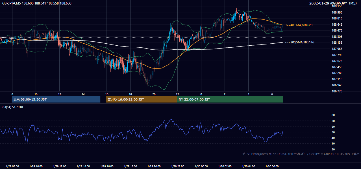Click the 1/29 16:00 bottom time label
The height and width of the screenshot is (169, 361).
(x=107, y=166)
